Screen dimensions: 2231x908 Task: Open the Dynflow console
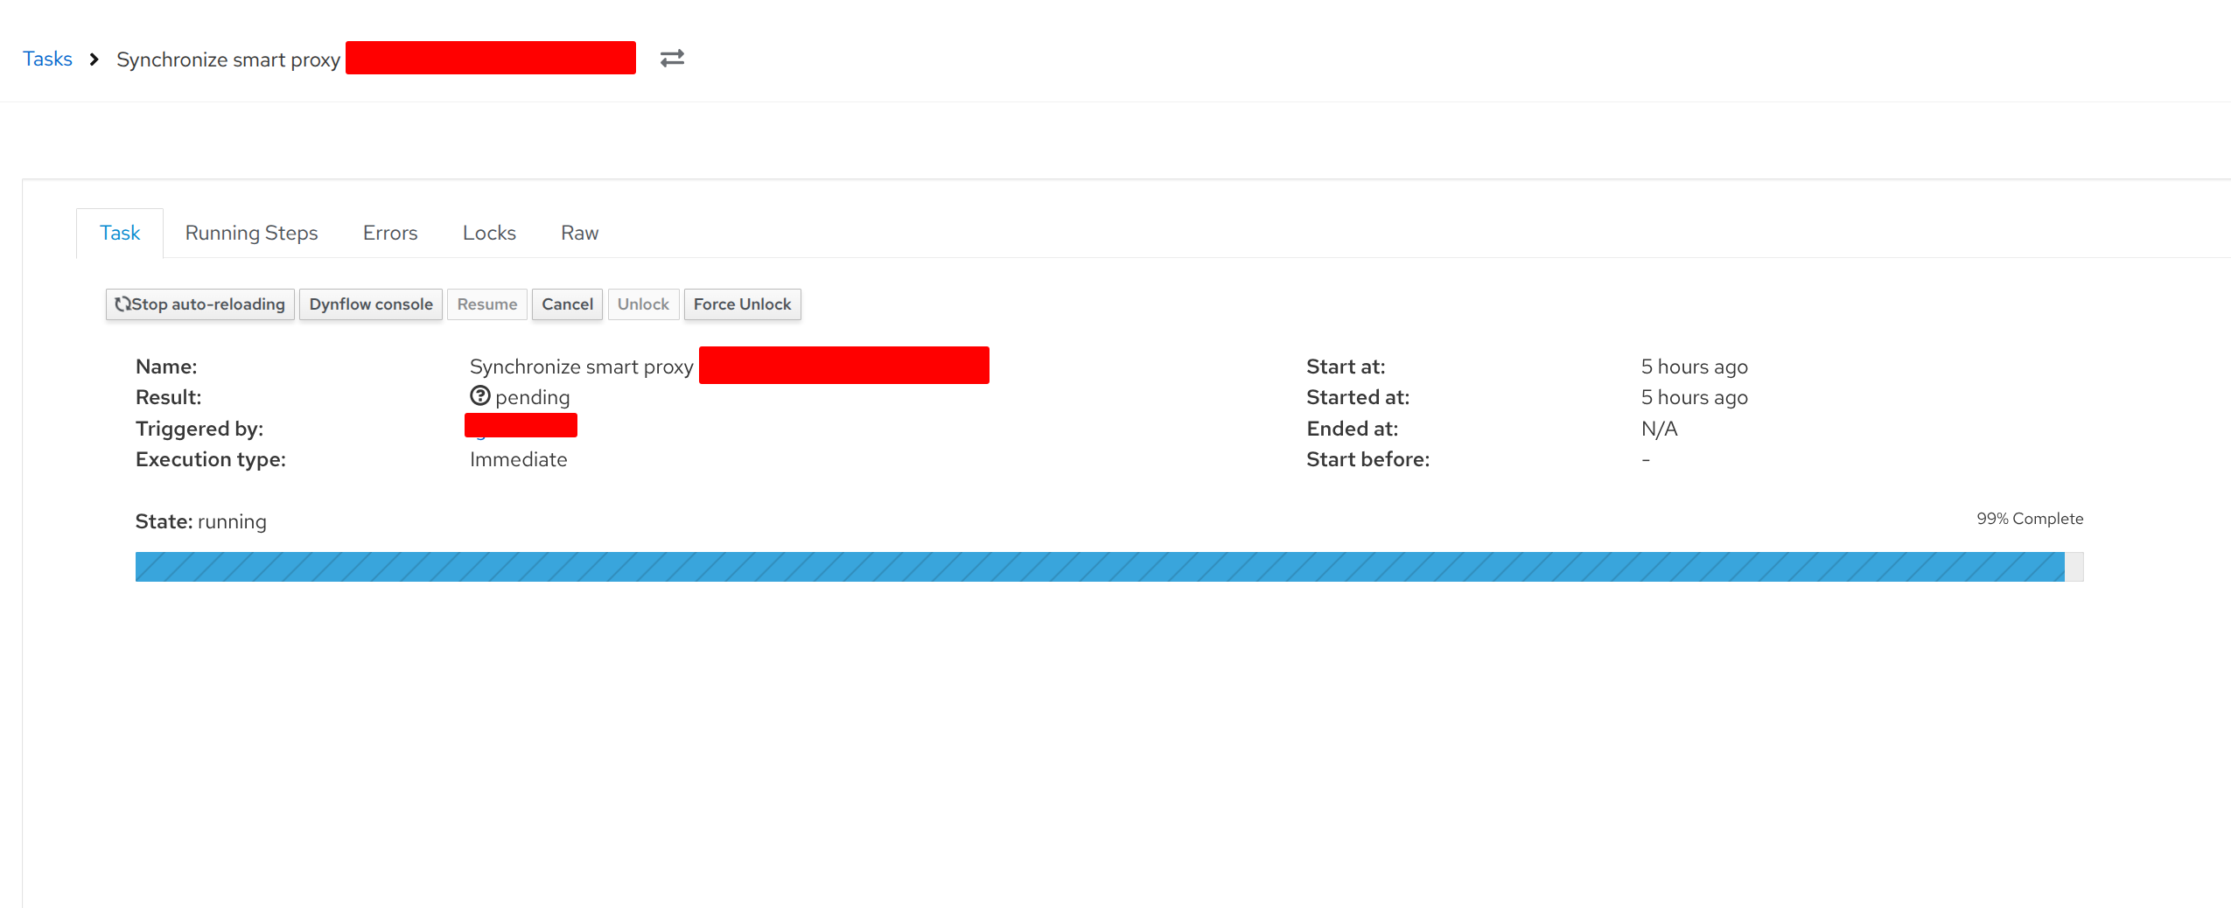pyautogui.click(x=371, y=304)
